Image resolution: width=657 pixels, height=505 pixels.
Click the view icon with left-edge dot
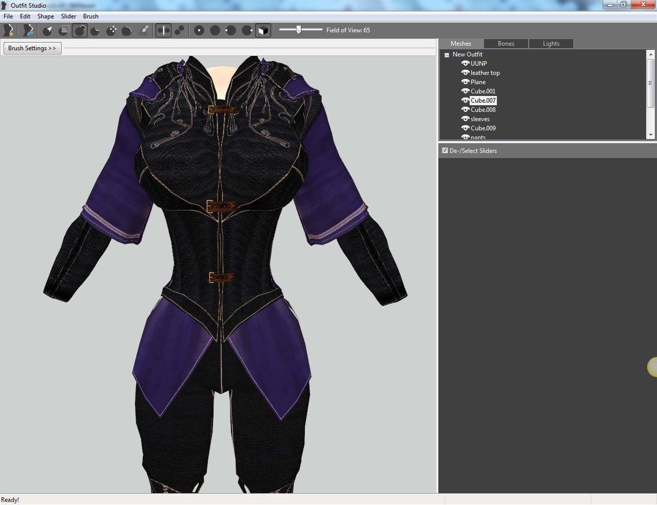[231, 30]
